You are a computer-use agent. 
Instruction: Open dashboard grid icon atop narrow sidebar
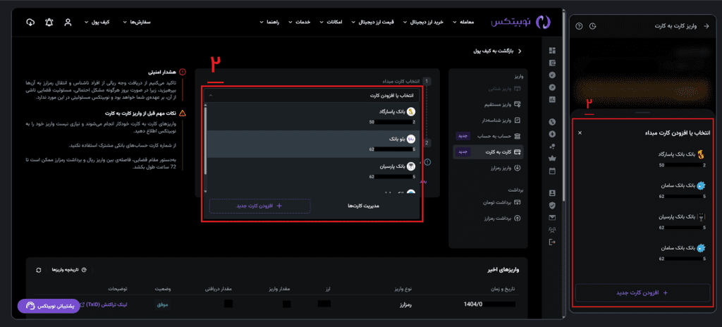pos(552,50)
